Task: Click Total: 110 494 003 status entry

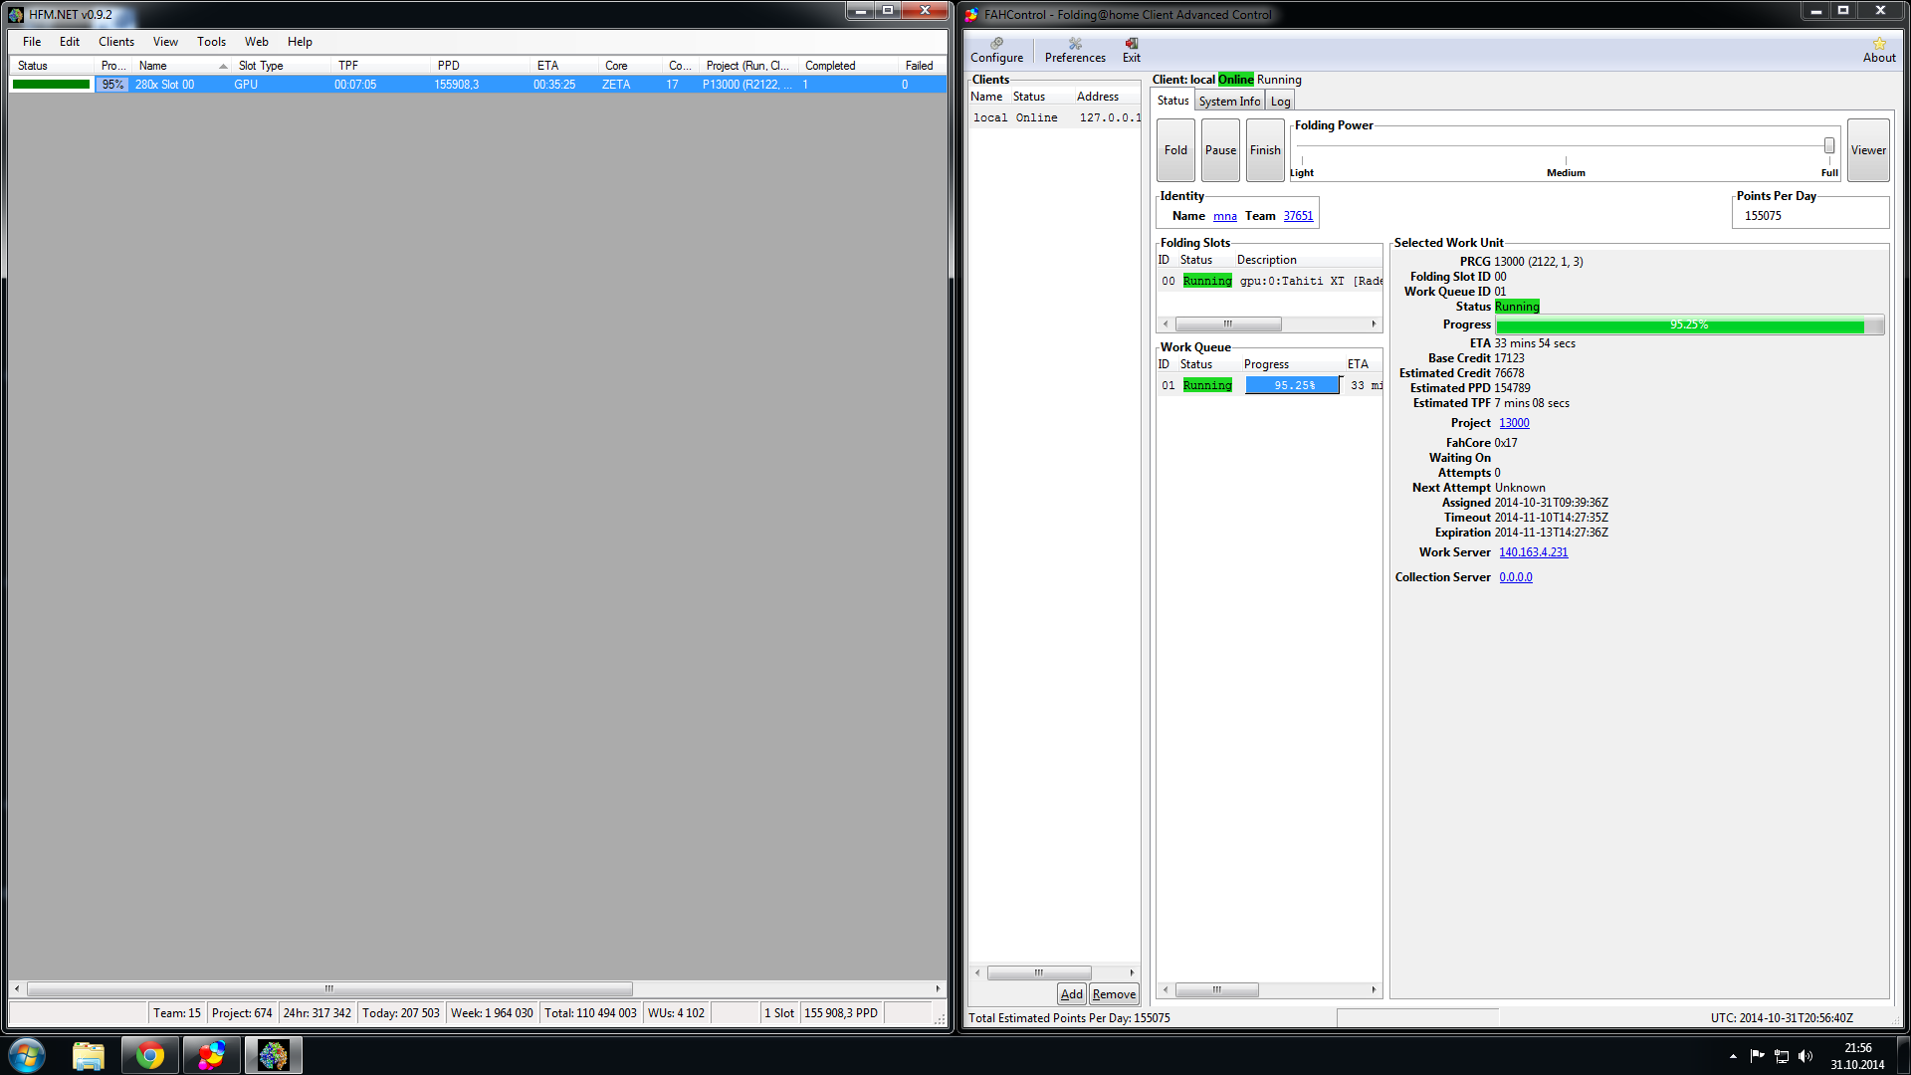Action: tap(590, 1013)
